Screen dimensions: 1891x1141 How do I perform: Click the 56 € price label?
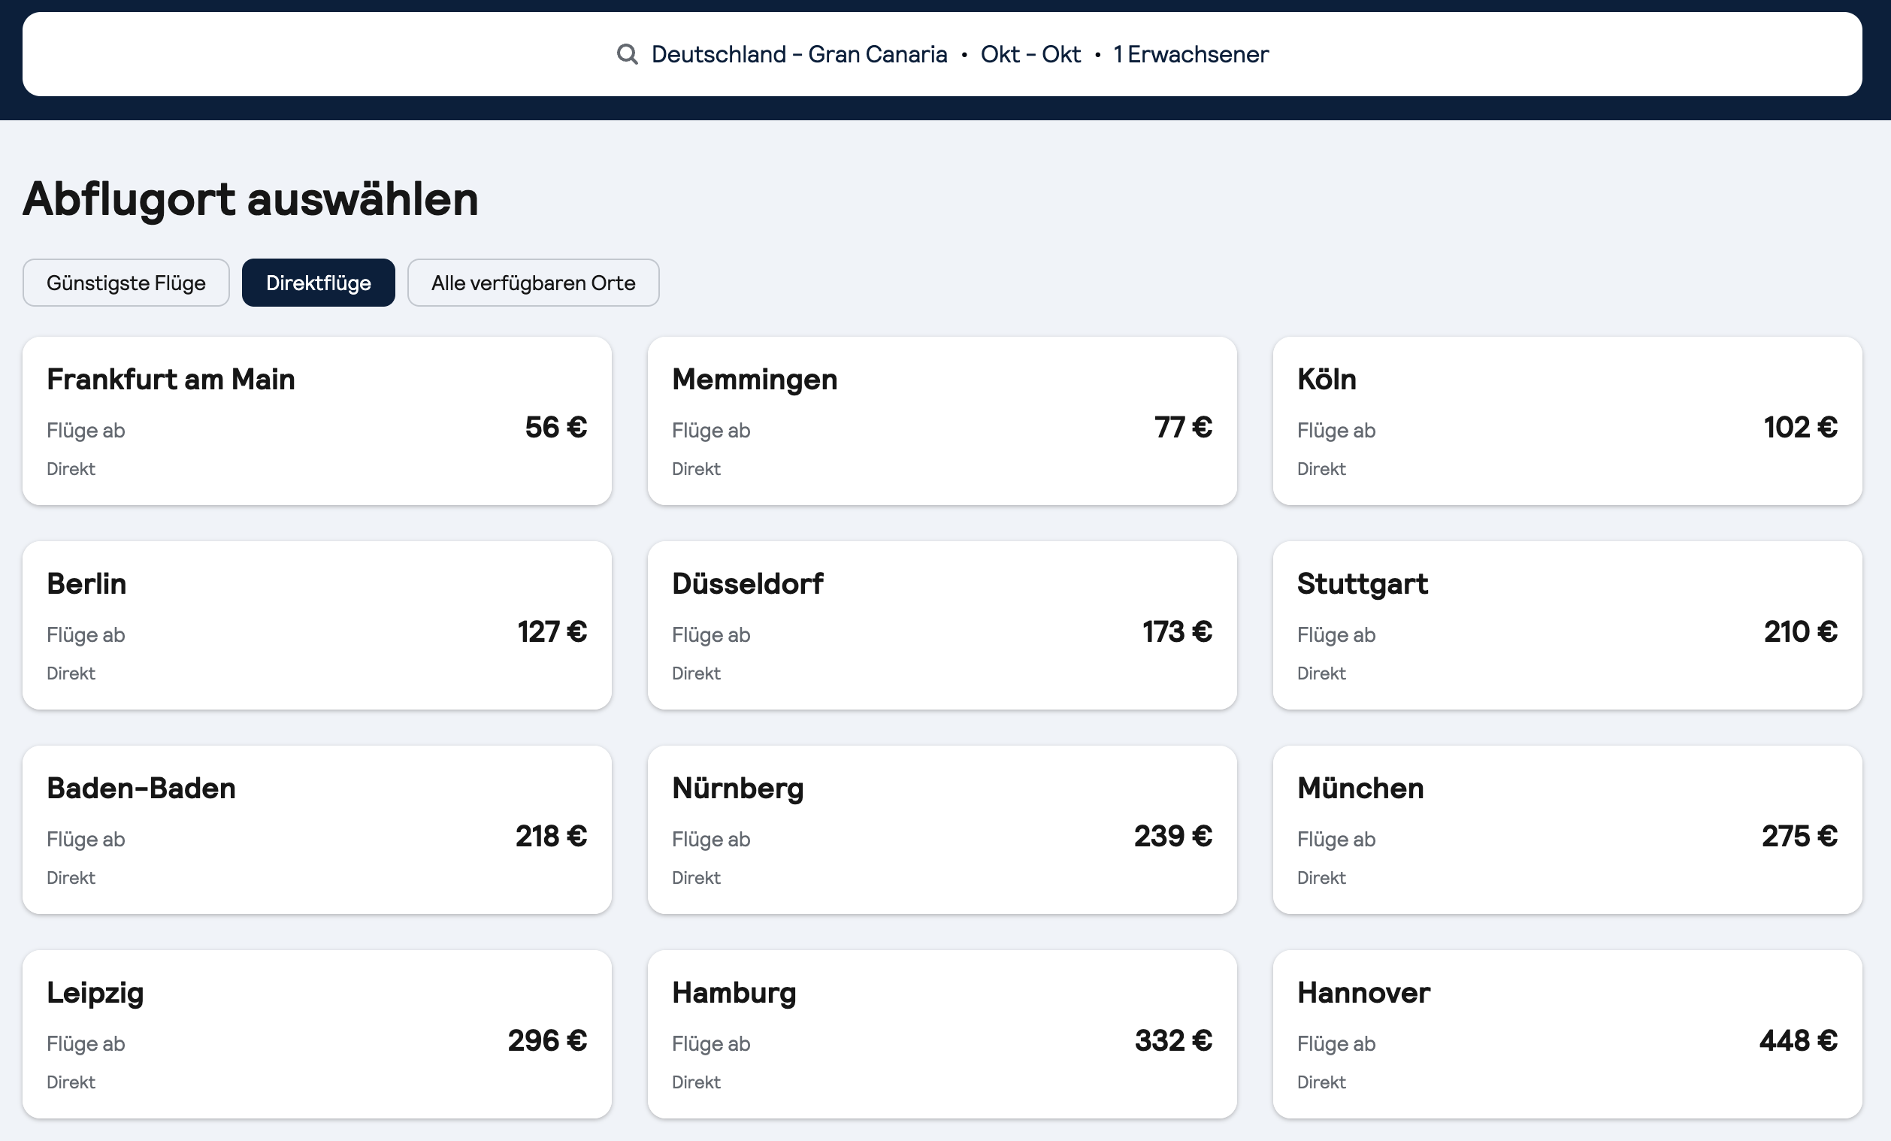point(555,428)
